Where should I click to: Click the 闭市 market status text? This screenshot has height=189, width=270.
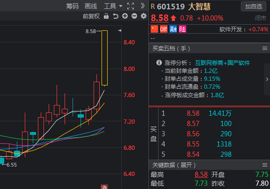coord(261,18)
